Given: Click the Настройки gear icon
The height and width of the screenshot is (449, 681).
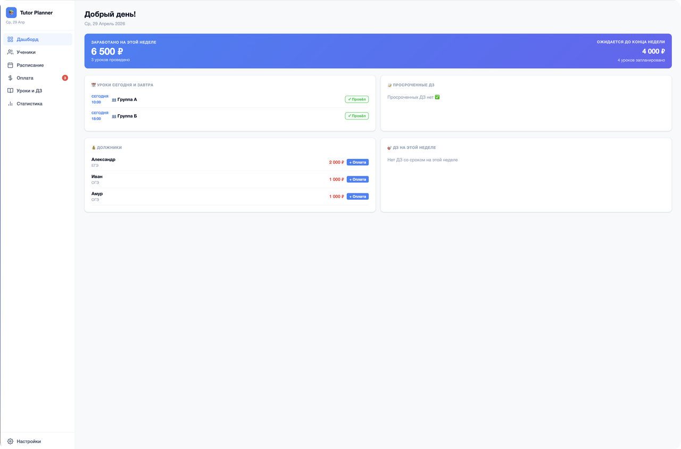Looking at the screenshot, I should point(10,441).
